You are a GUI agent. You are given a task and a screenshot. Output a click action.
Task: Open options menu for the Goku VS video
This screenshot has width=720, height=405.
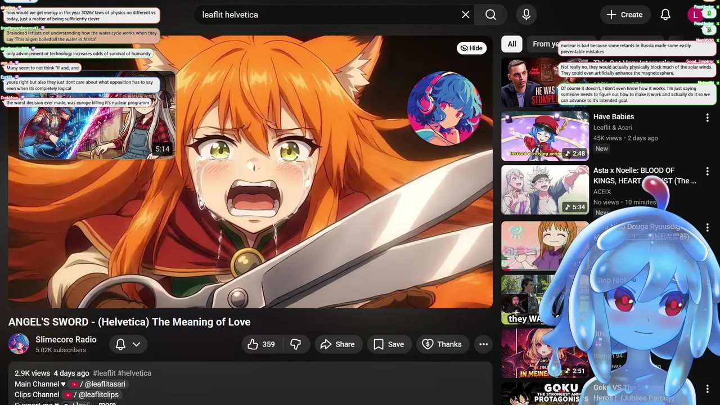(708, 389)
